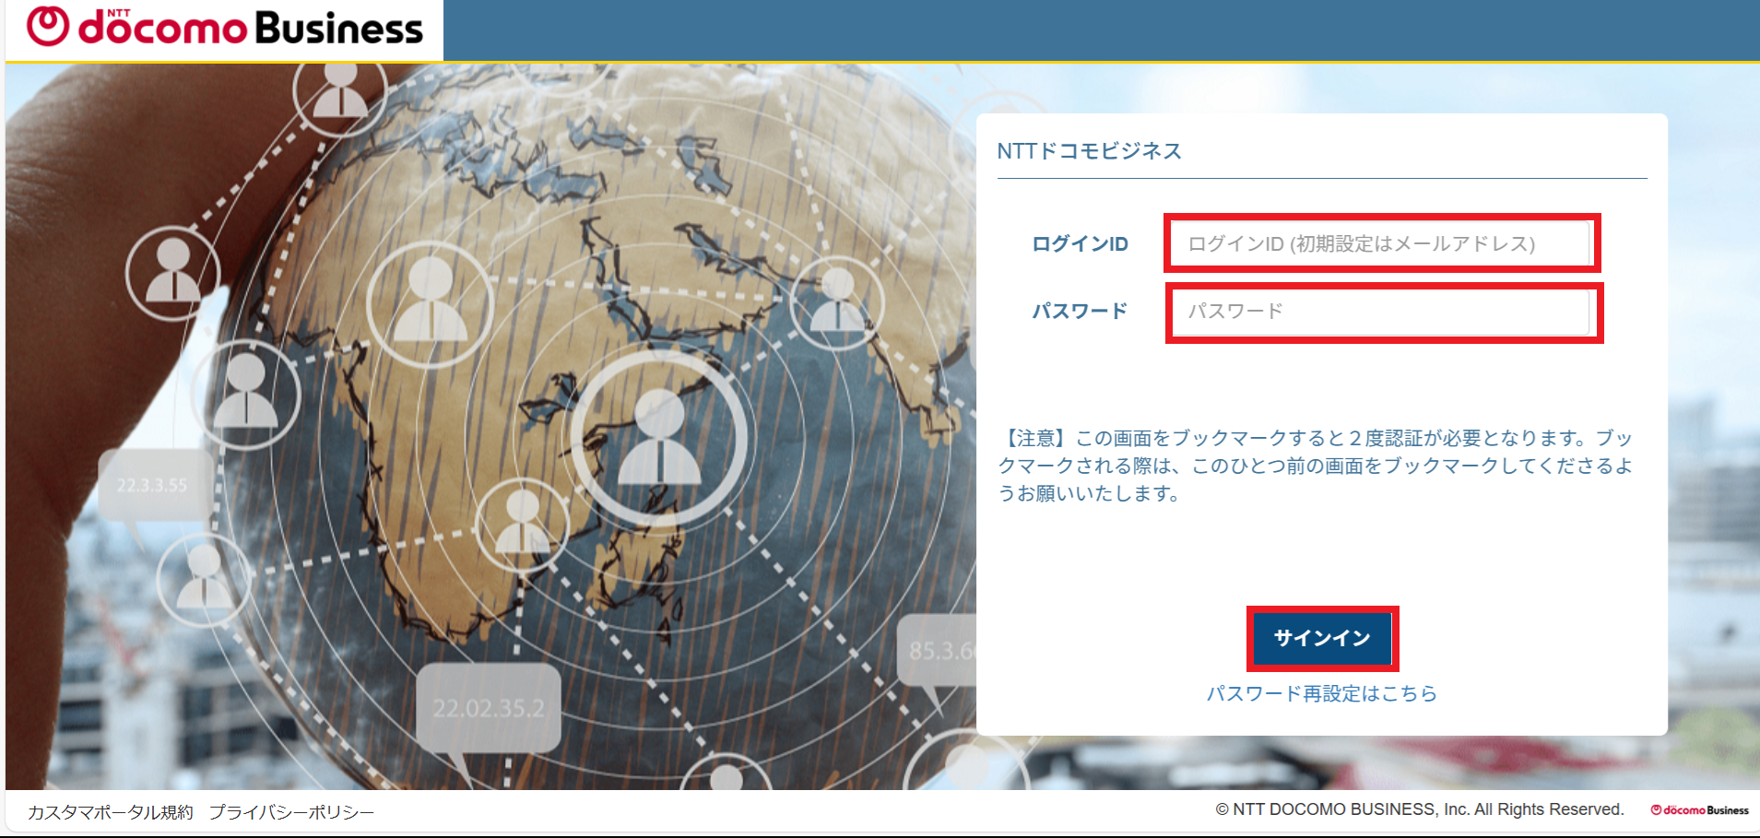Click the ログインID label text
This screenshot has height=838, width=1760.
(x=1080, y=244)
